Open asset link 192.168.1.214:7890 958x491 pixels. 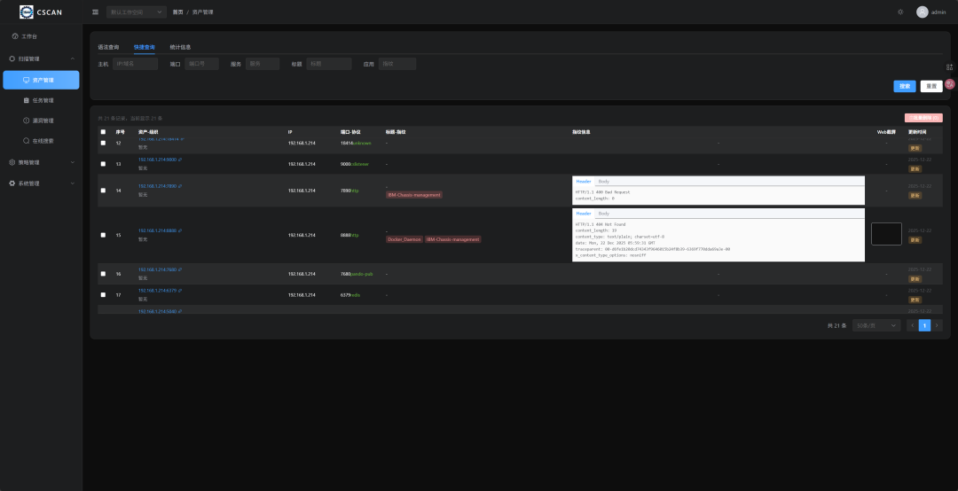click(157, 186)
